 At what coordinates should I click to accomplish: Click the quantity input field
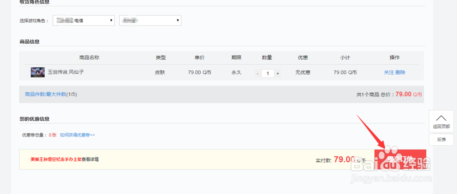[x=267, y=73]
